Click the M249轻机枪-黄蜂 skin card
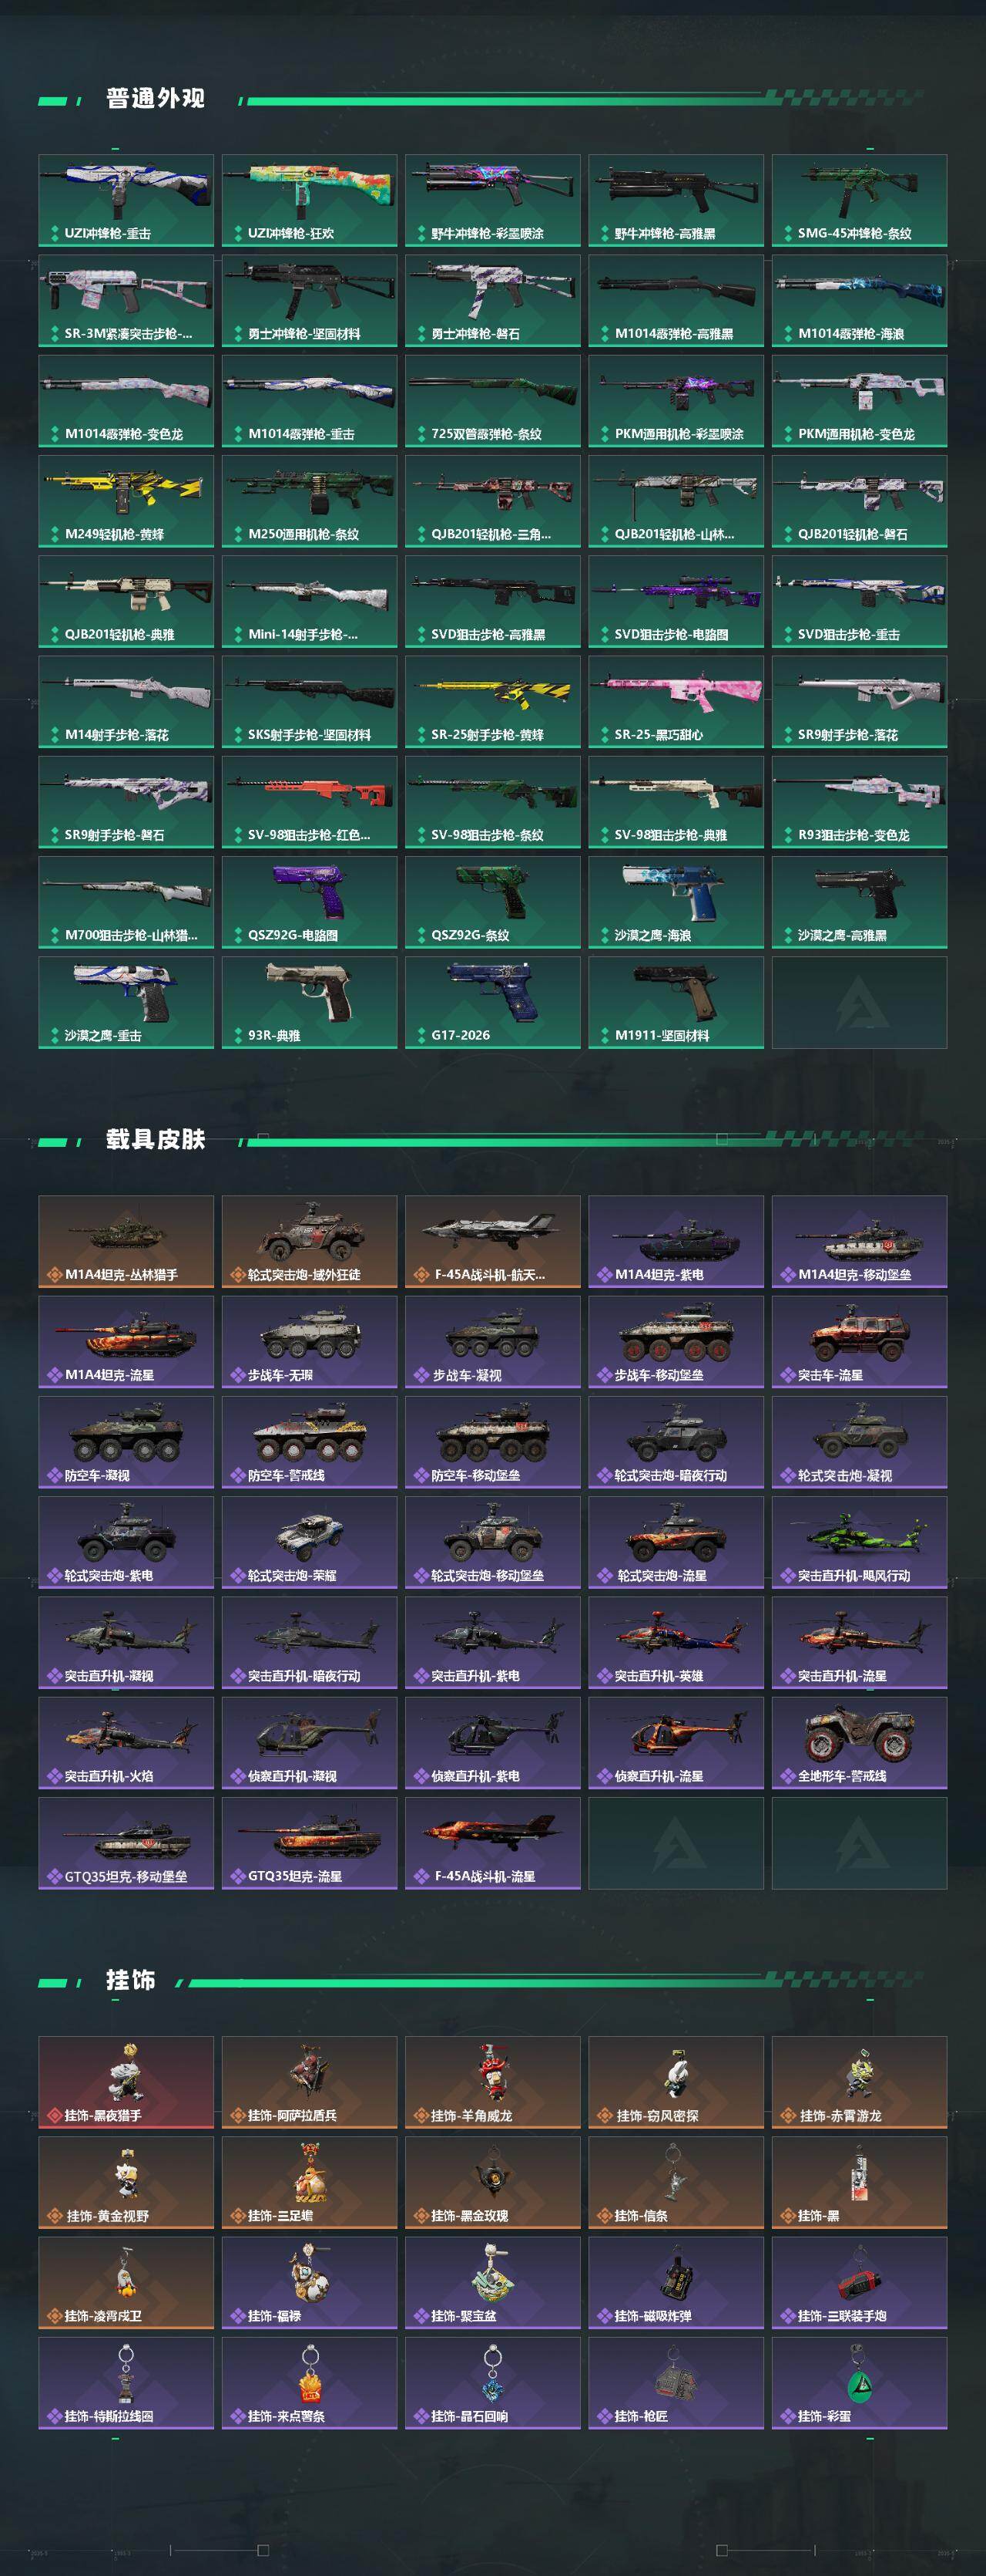This screenshot has height=2576, width=986. point(126,501)
